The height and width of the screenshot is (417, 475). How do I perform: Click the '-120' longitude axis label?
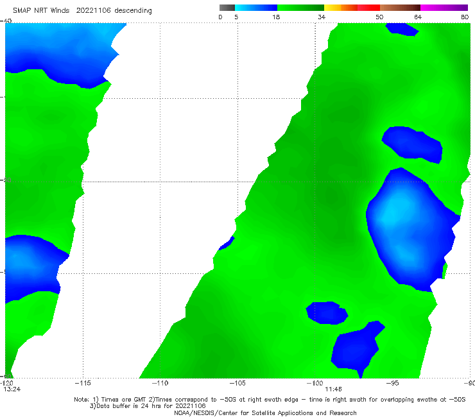(7, 383)
